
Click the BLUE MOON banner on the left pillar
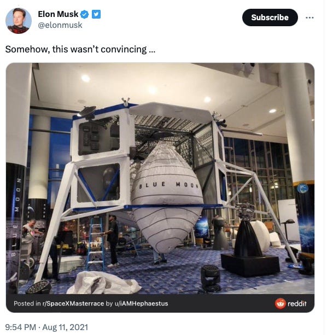click(16, 217)
